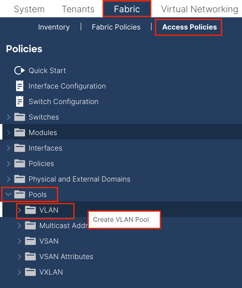Image resolution: width=242 pixels, height=288 pixels.
Task: Click the VLAN folder icon
Action: point(30,210)
